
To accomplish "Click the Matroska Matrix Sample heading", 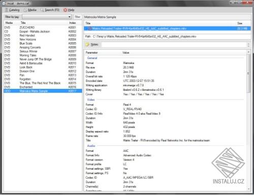I will click(100, 17).
